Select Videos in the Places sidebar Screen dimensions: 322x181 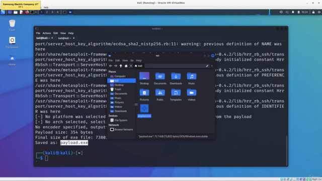121,107
